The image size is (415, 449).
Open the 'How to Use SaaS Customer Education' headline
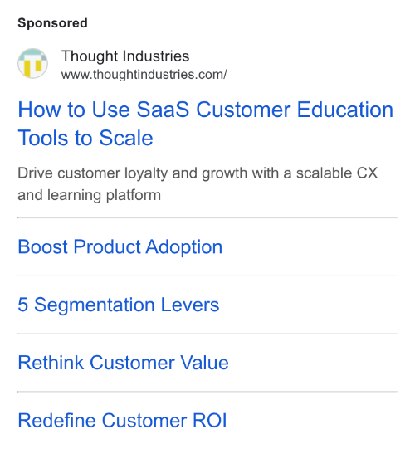(x=205, y=110)
